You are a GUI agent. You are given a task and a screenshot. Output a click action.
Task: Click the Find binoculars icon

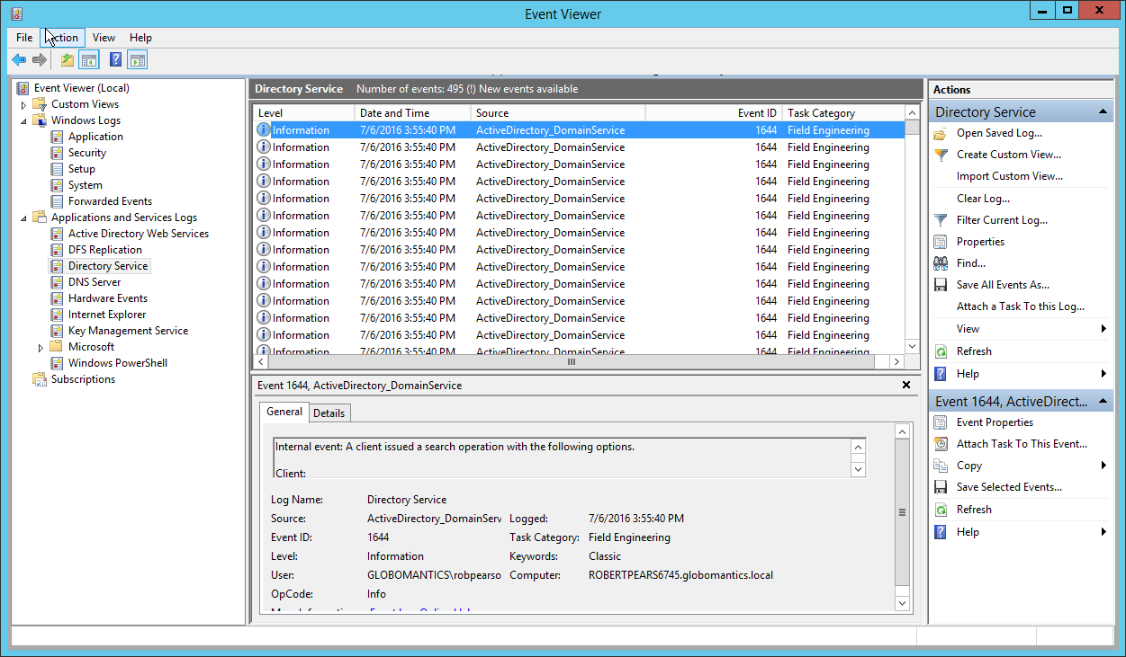941,263
